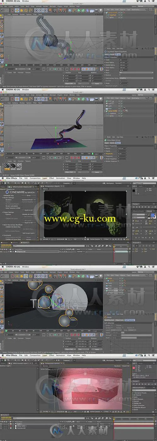
Task: Click Light object icon in Cog Wheel Crowth.c4d toolbar
Action: pos(100,10)
